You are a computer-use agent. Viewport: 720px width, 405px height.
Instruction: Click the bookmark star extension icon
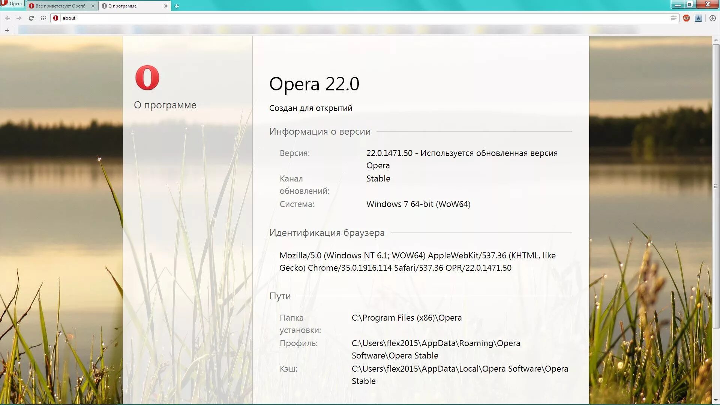point(698,18)
